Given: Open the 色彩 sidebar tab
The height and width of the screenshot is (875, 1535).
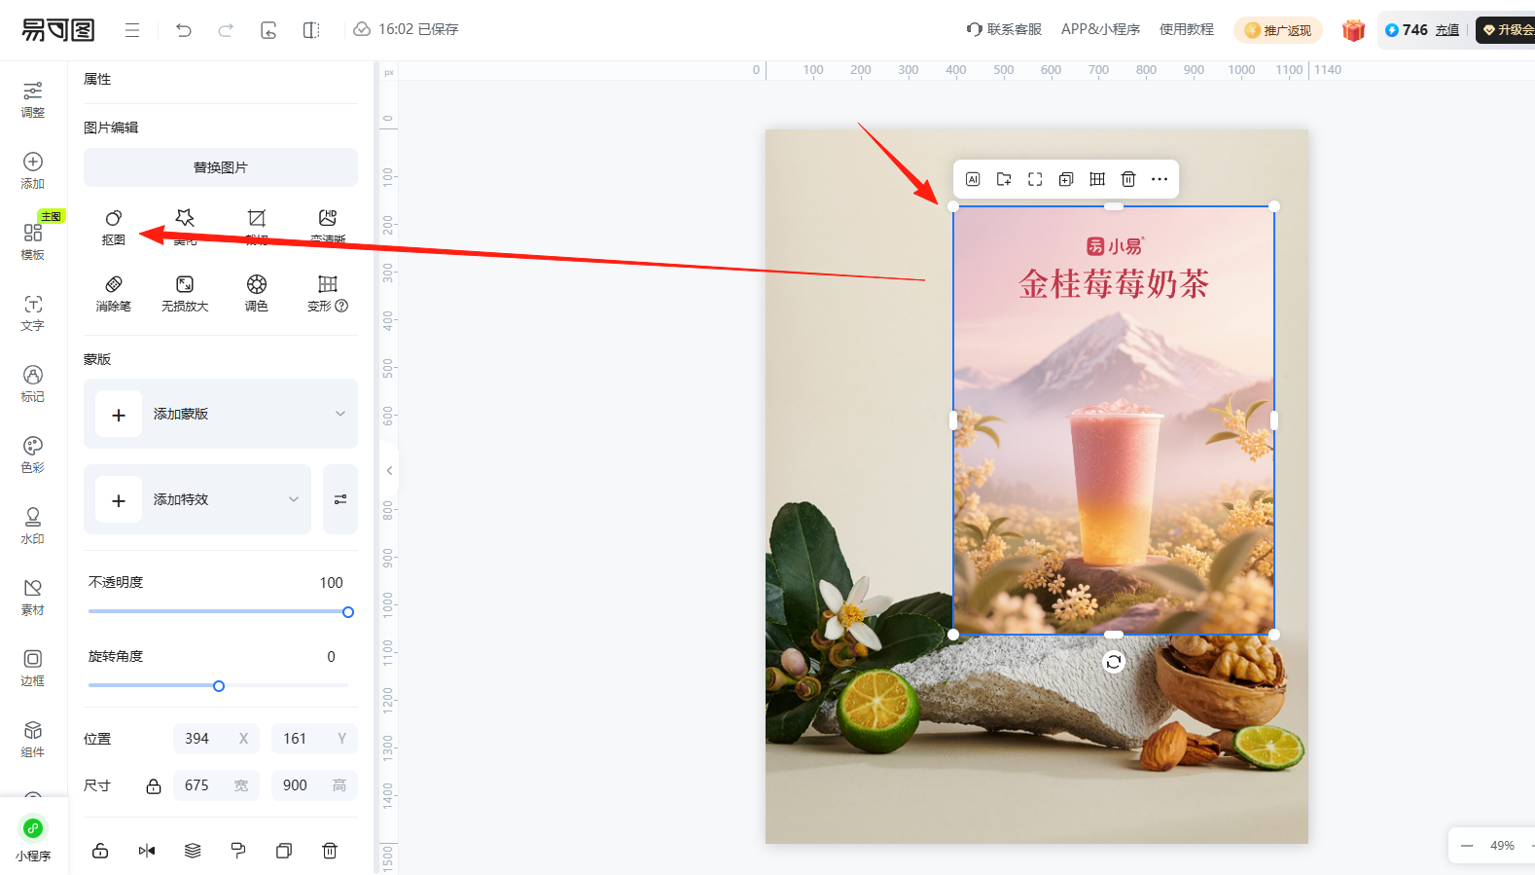Looking at the screenshot, I should [x=33, y=455].
